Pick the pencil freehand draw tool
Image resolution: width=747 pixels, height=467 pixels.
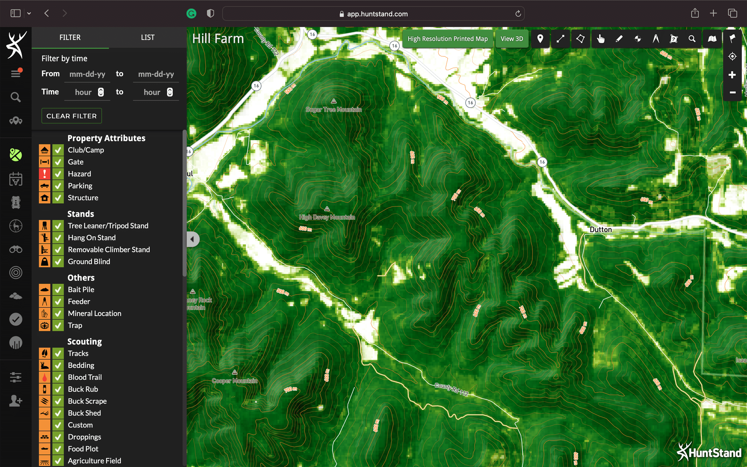(619, 39)
